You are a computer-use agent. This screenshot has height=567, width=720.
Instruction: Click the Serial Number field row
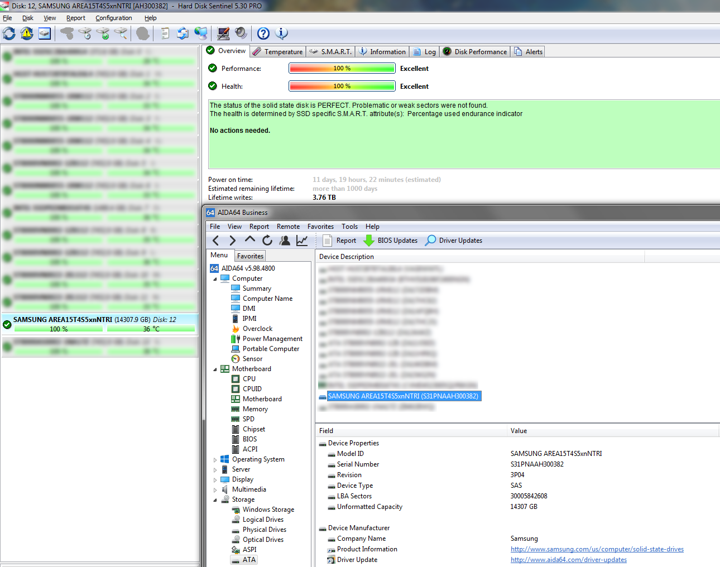pyautogui.click(x=517, y=464)
